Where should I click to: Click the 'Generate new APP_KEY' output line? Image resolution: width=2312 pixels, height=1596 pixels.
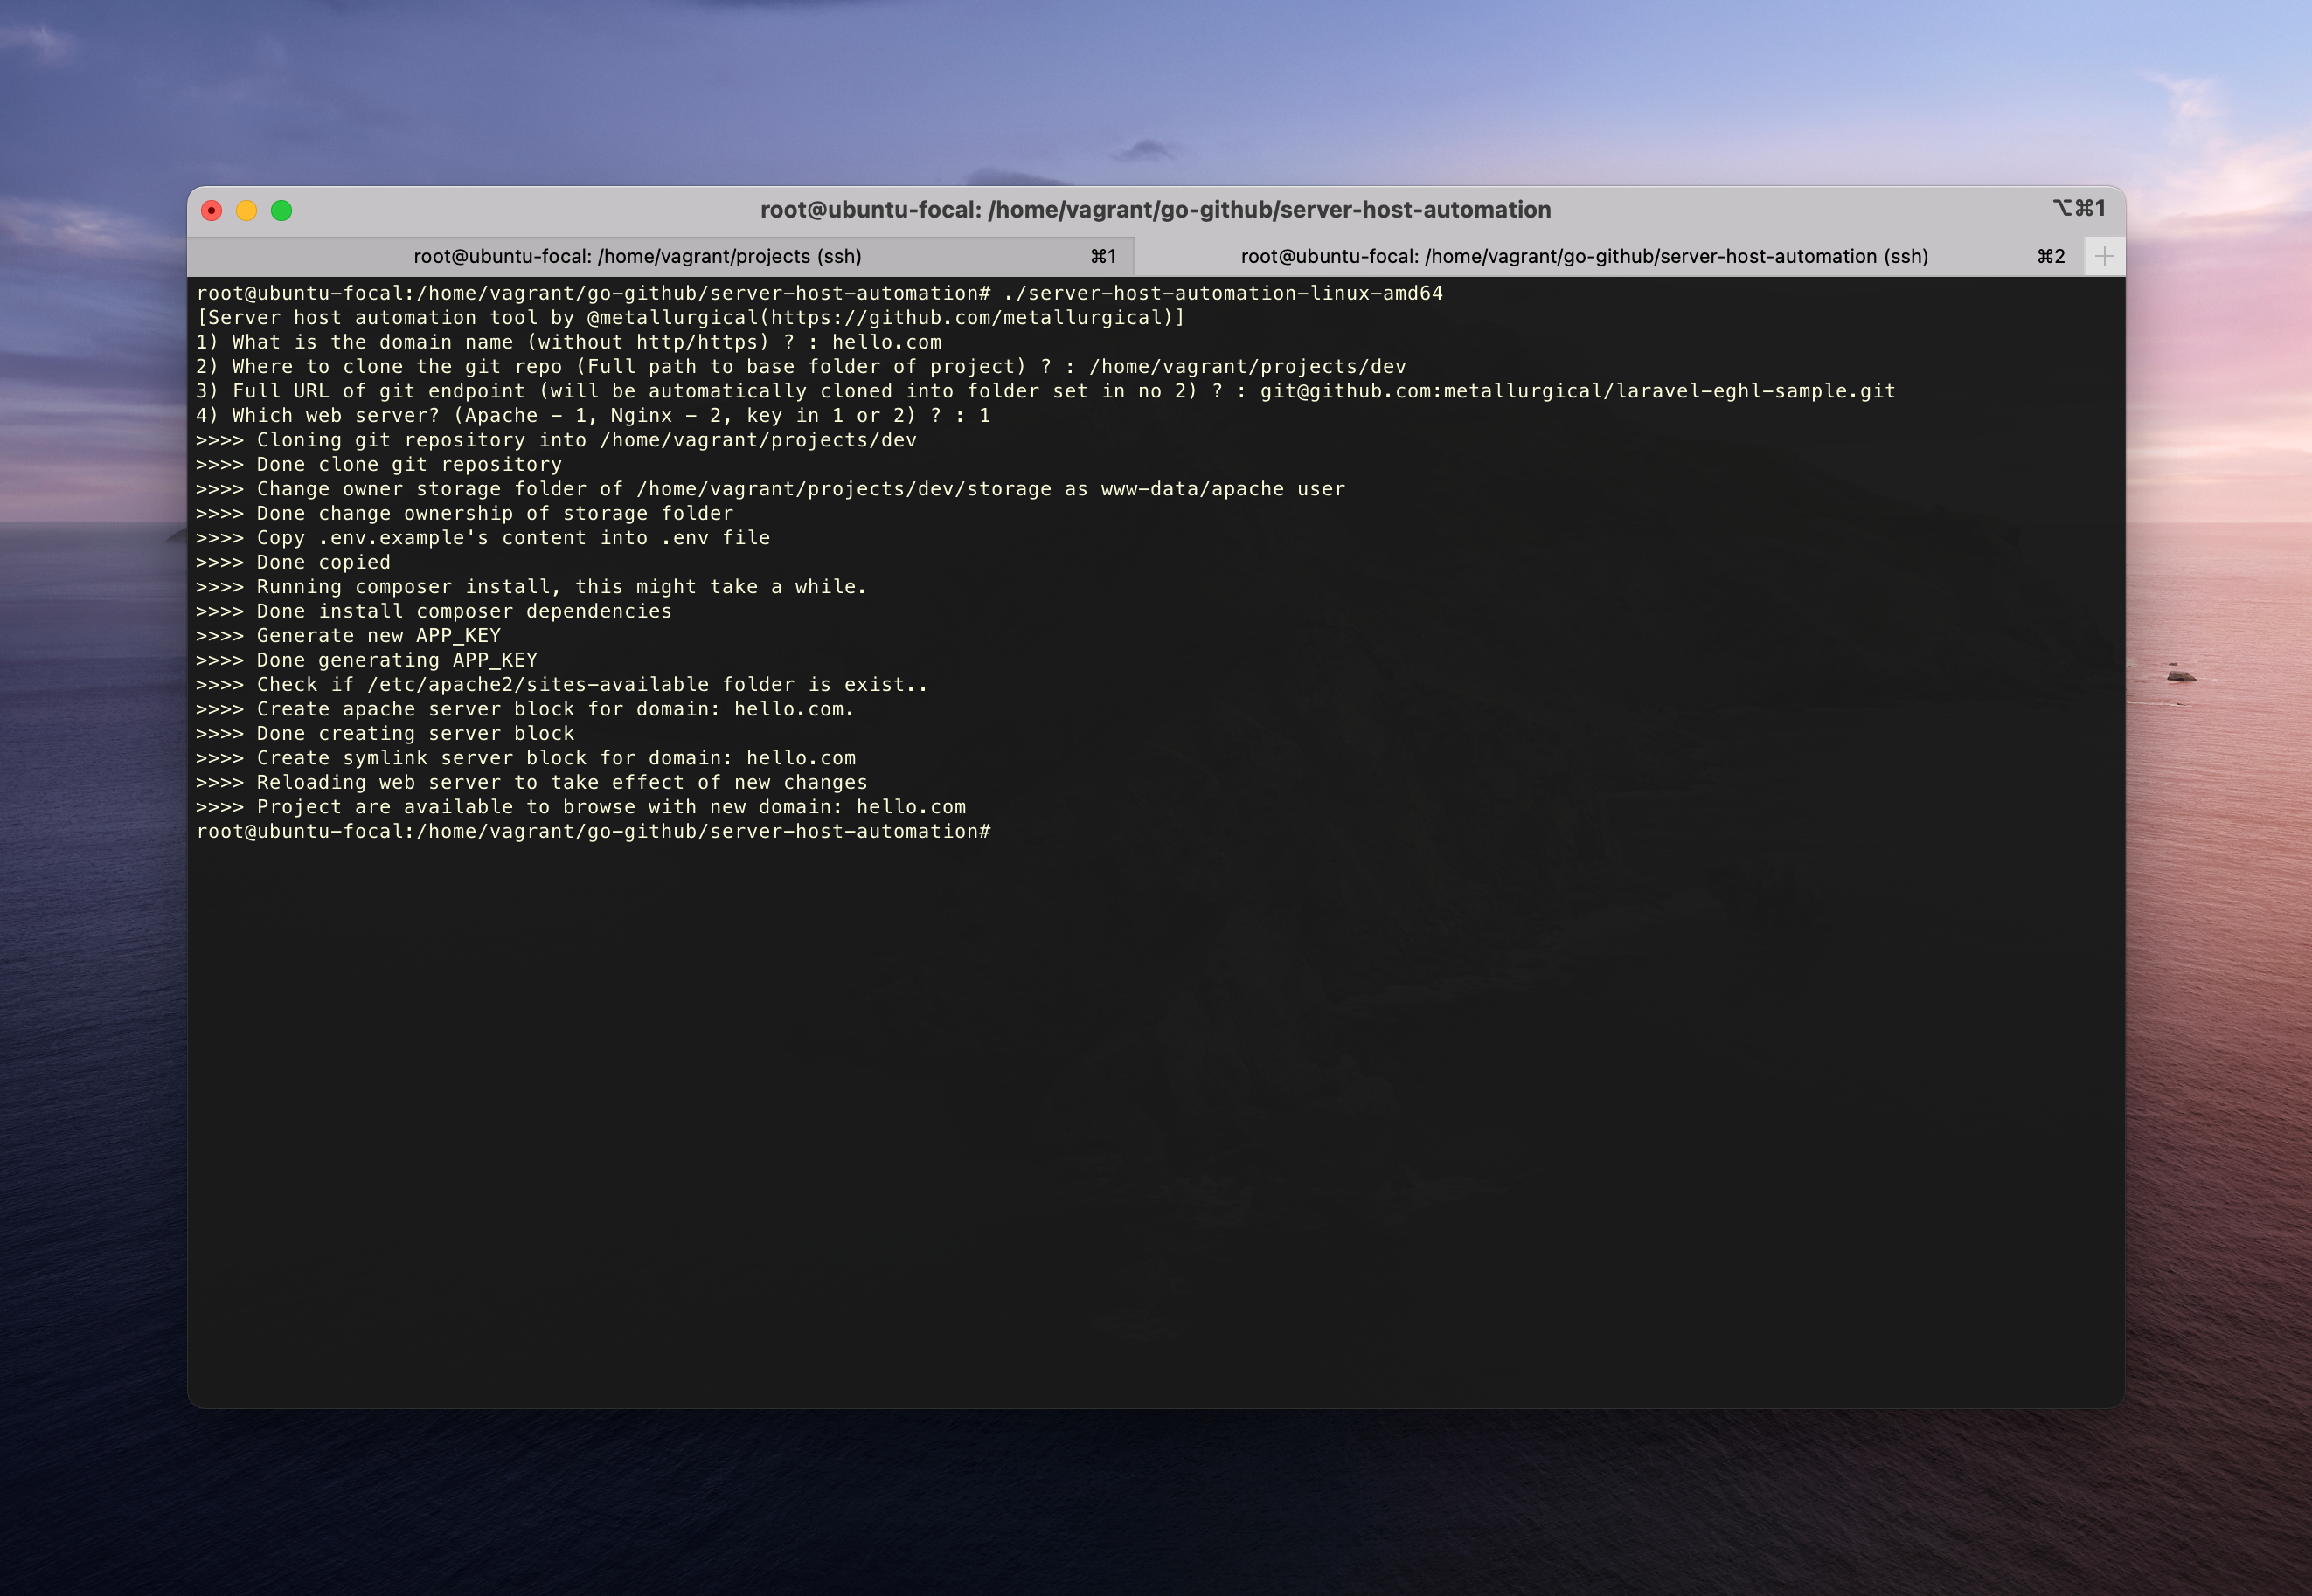[x=378, y=636]
